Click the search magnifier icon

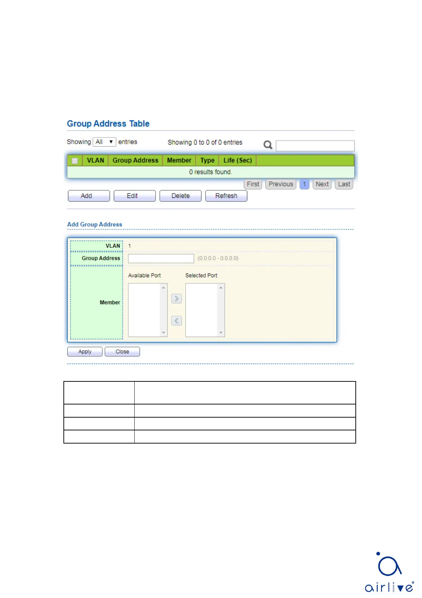(268, 145)
